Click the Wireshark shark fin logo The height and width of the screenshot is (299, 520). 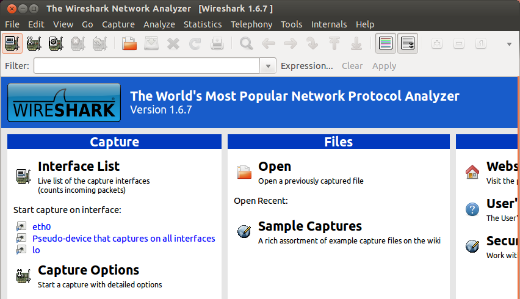pos(63,102)
